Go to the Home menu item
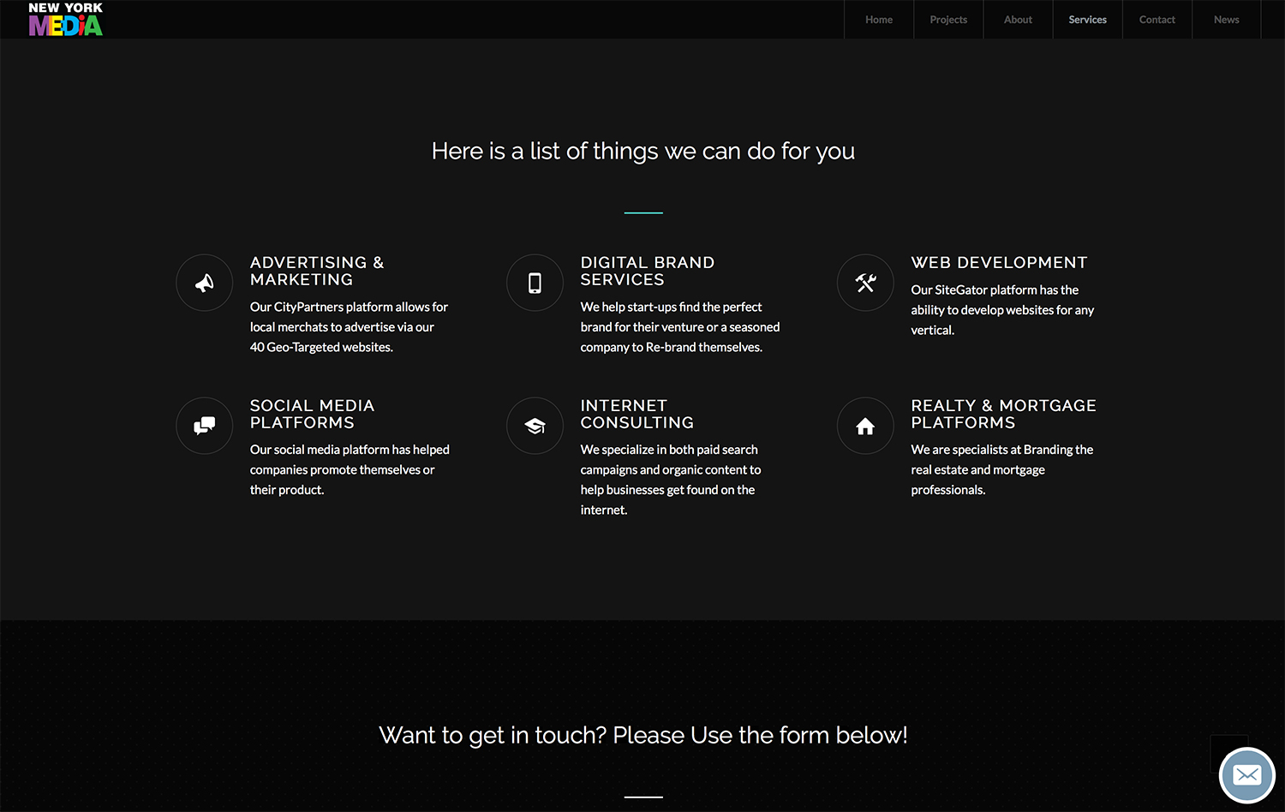This screenshot has width=1285, height=812. [x=879, y=20]
